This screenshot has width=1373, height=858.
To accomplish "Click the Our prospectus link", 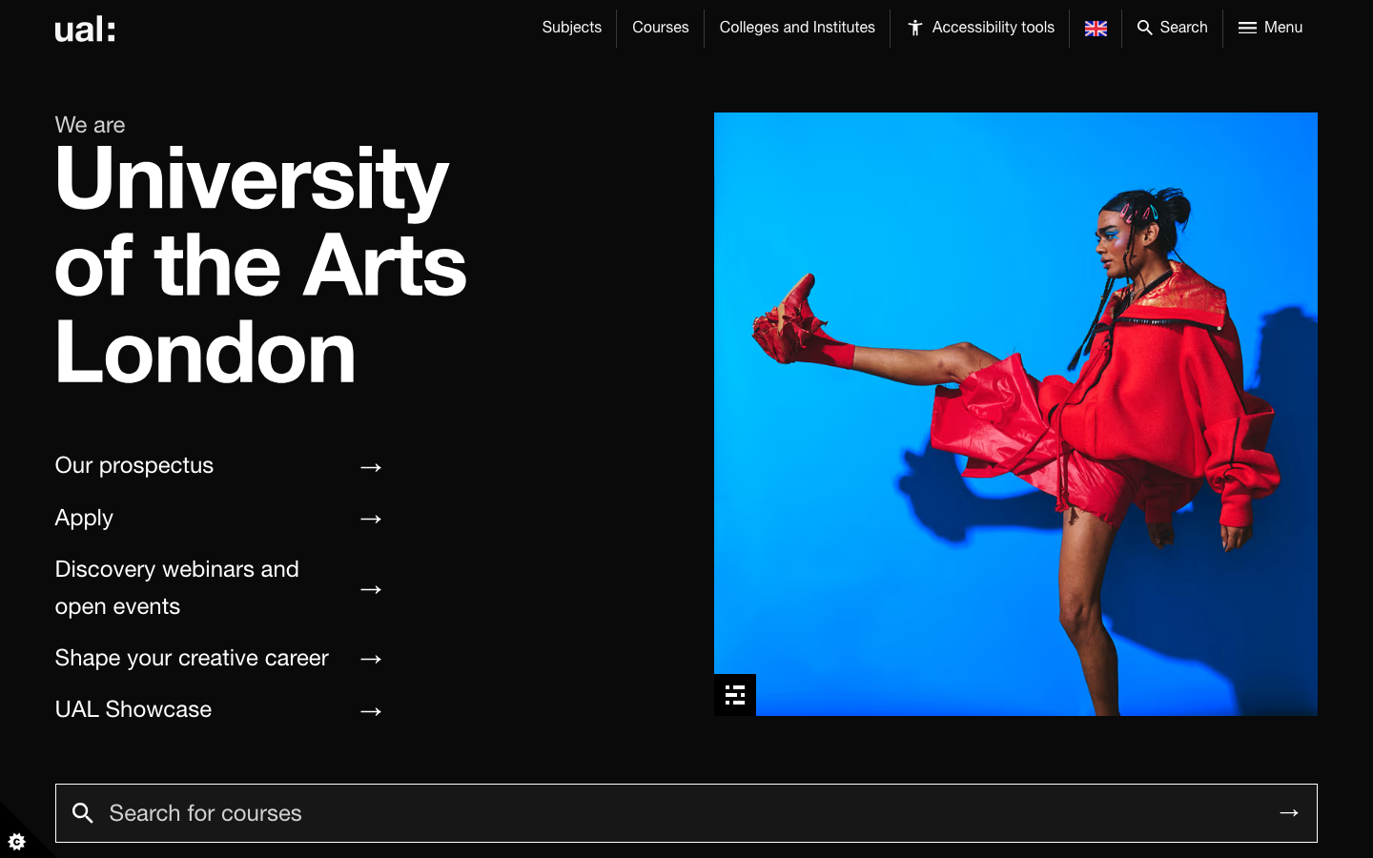I will [x=134, y=465].
